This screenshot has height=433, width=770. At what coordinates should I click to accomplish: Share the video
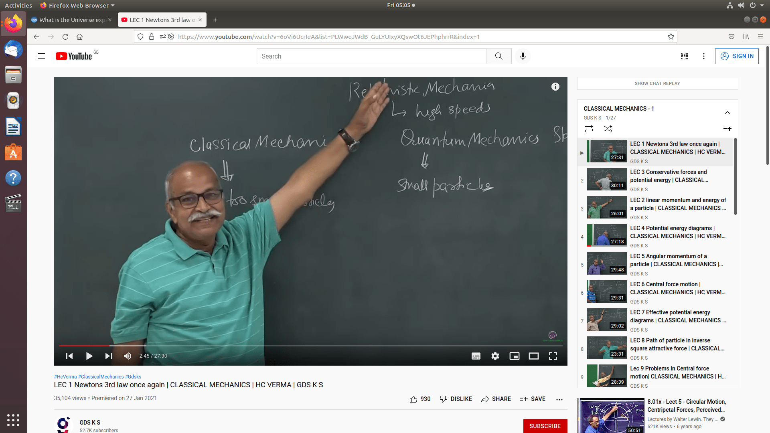496,399
